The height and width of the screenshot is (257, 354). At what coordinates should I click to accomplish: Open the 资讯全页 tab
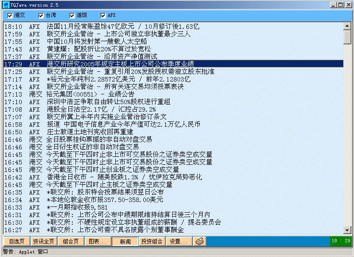tap(43, 241)
